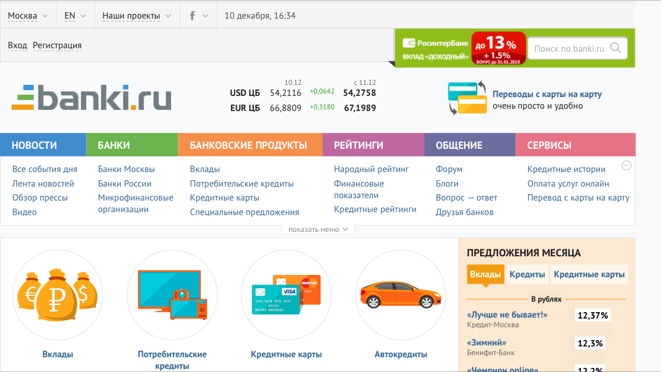Click the Visa credit cards icon
661x372 pixels.
coord(286,295)
